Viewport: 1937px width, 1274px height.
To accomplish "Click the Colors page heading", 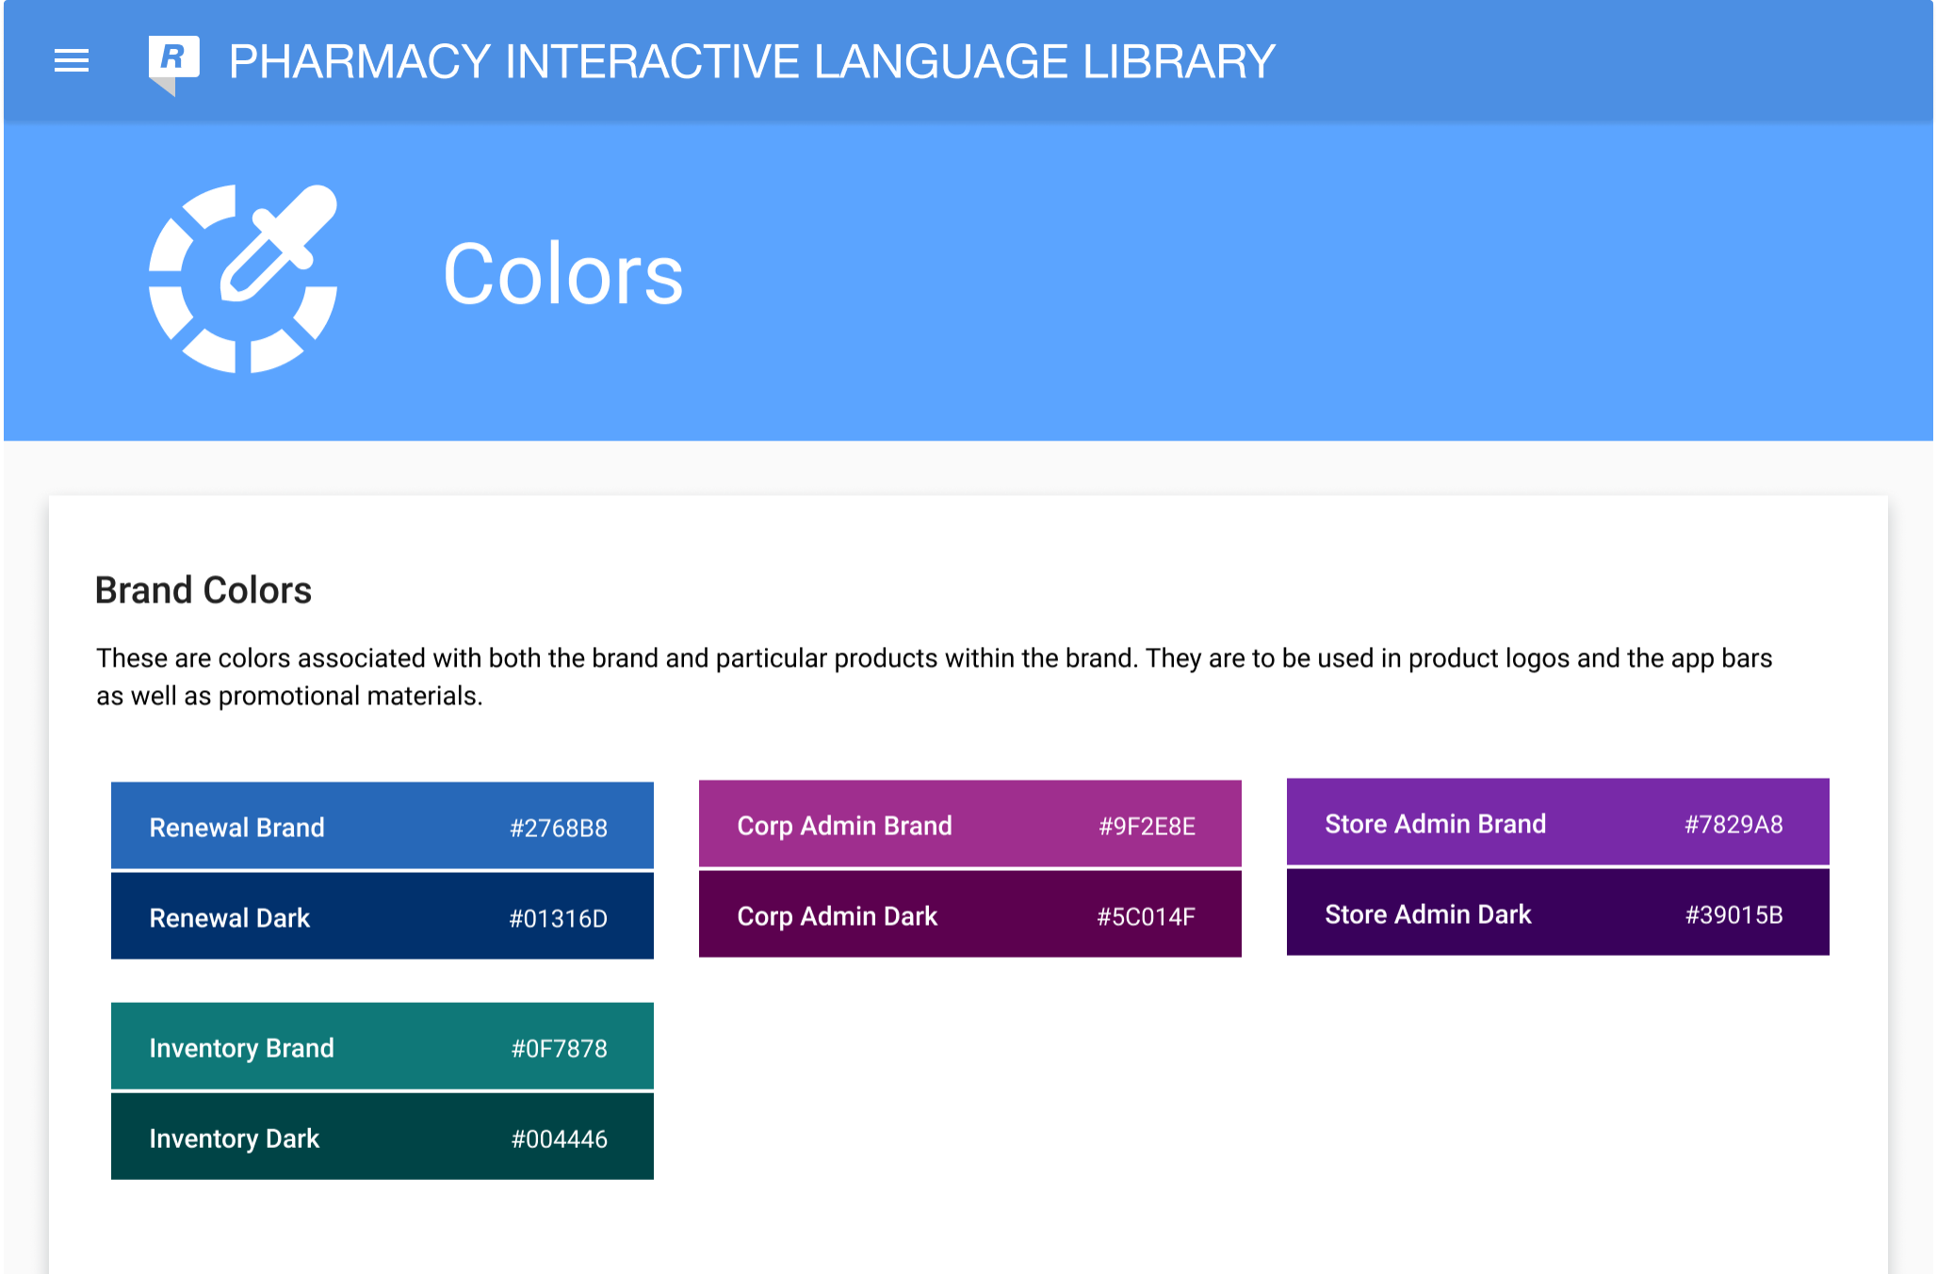I will (x=562, y=274).
